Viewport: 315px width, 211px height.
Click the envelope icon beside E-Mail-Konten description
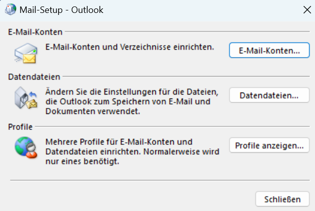point(25,52)
